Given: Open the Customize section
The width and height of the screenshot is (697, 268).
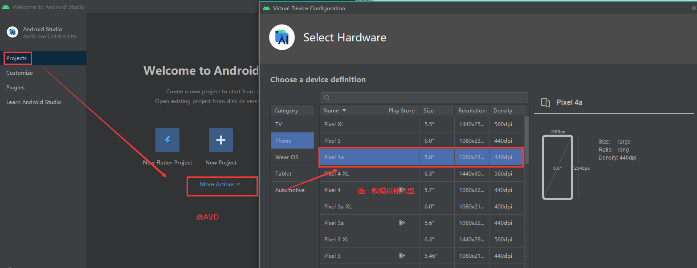Looking at the screenshot, I should (20, 73).
